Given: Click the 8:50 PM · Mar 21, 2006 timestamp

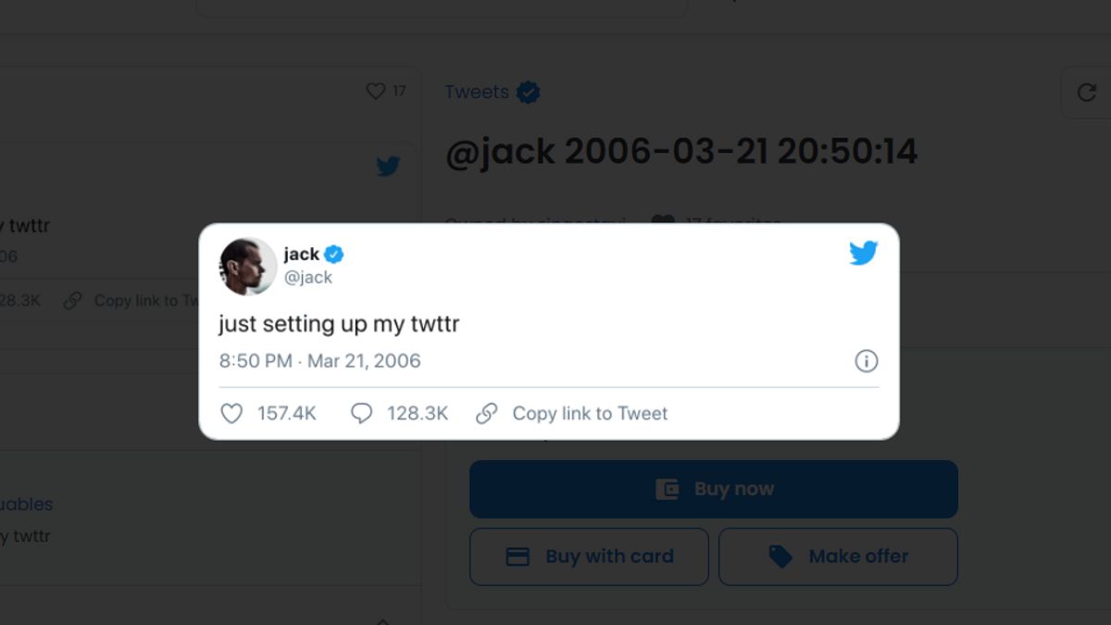Looking at the screenshot, I should [319, 361].
